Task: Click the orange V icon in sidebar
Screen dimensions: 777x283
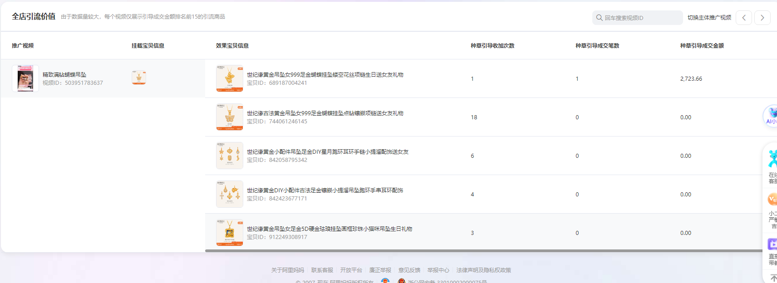Action: 772,199
